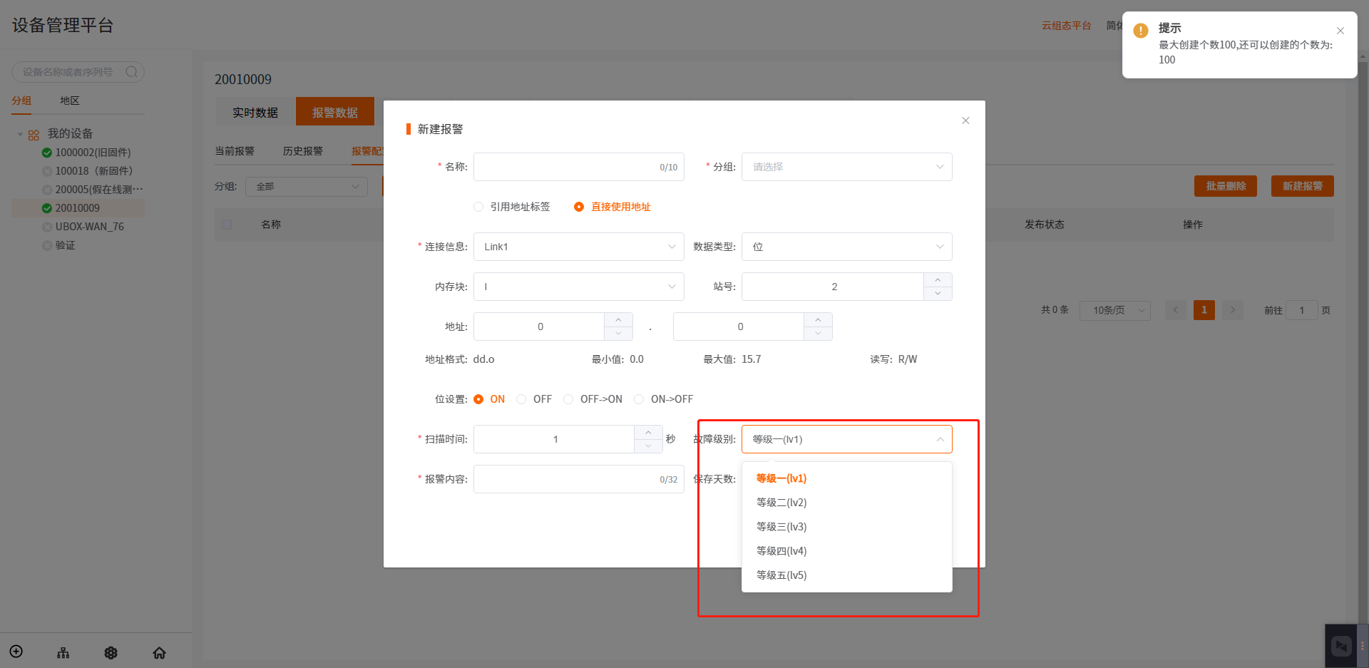Switch sidebar to the 分组 tab
Viewport: 1369px width, 668px height.
21,101
